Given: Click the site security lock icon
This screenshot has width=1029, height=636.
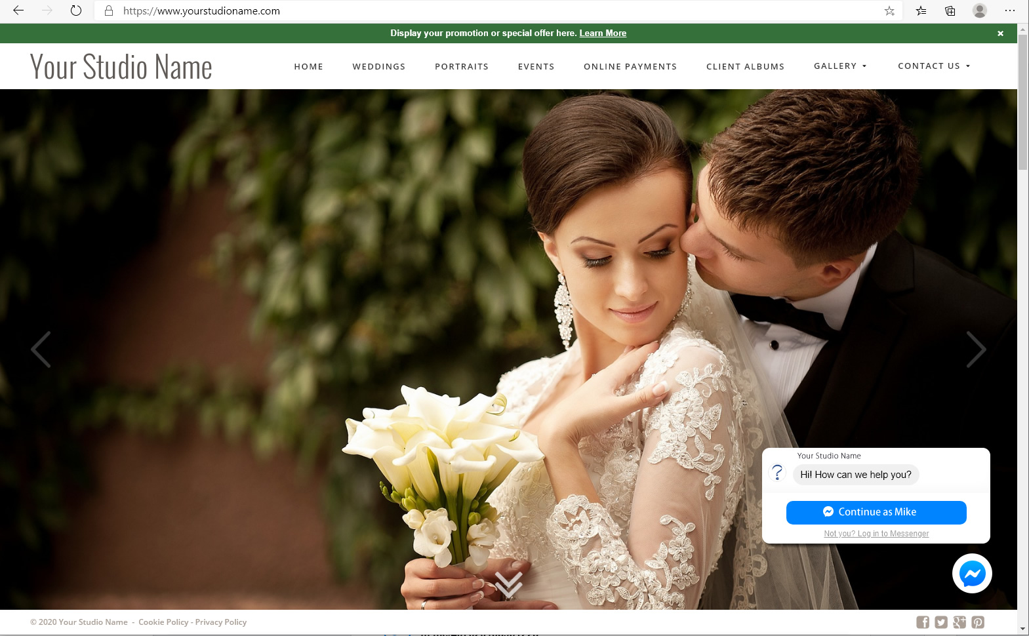Looking at the screenshot, I should pos(109,10).
